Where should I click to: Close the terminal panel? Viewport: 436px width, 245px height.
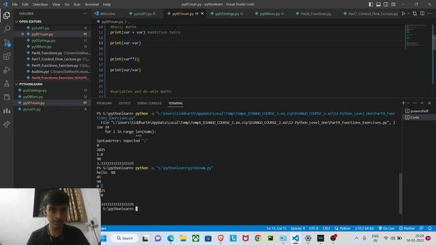(429, 103)
